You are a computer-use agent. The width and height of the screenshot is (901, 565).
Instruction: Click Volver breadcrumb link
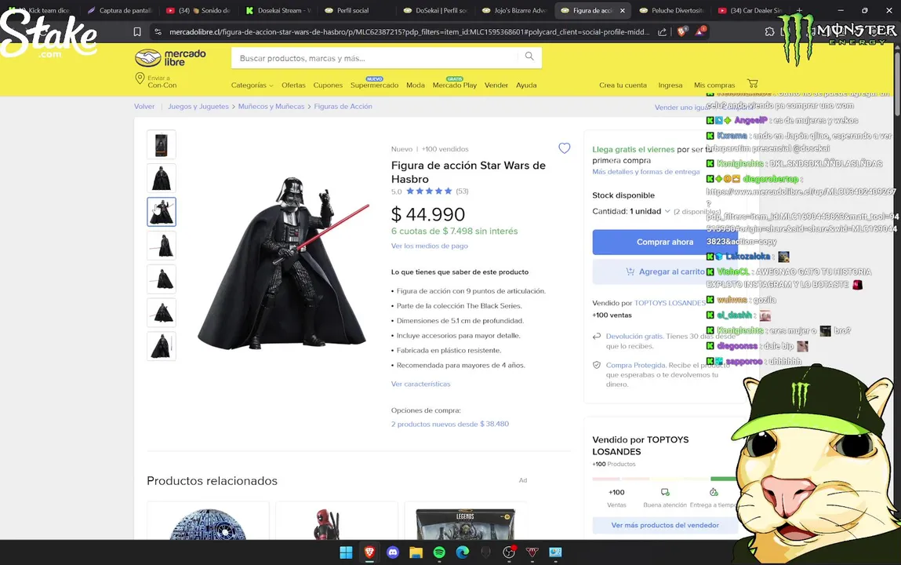144,107
